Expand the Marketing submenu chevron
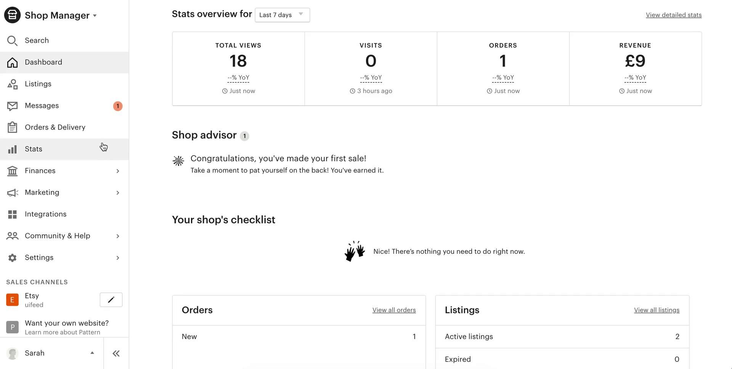 (x=118, y=193)
